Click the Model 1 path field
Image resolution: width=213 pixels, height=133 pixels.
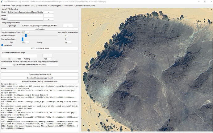(x=26, y=12)
